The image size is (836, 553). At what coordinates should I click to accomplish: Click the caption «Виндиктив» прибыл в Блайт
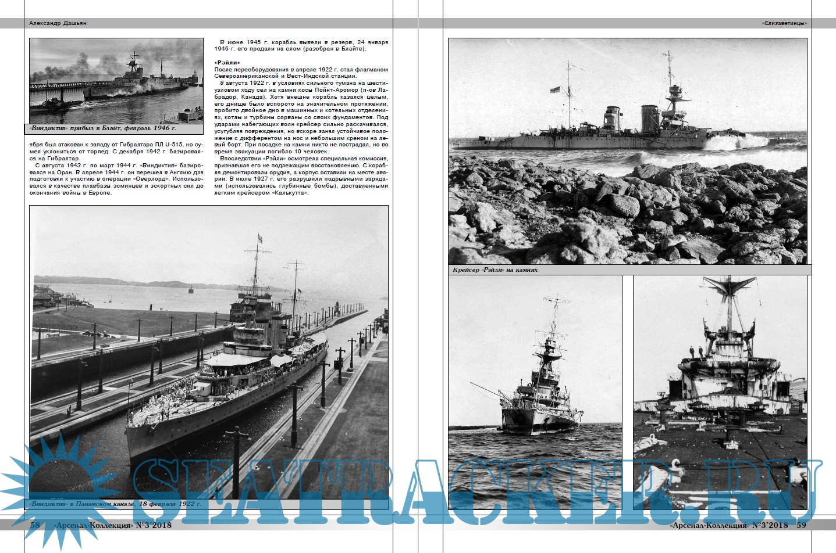(102, 128)
